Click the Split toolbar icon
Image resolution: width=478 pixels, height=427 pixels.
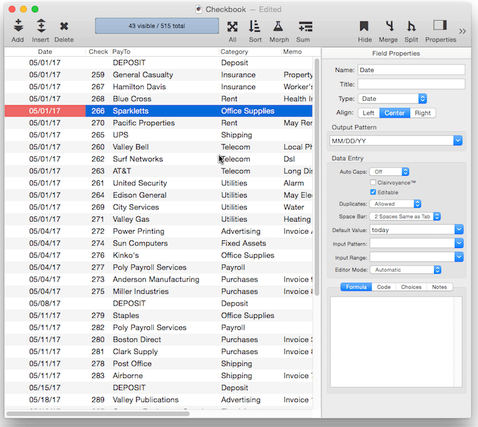pyautogui.click(x=411, y=26)
